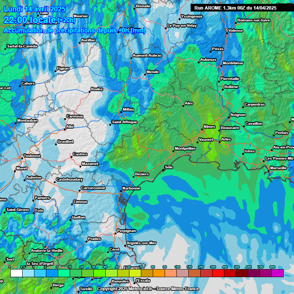The height and width of the screenshot is (294, 294).
Task: Select the 22:00 locale time label
Action: click(30, 20)
